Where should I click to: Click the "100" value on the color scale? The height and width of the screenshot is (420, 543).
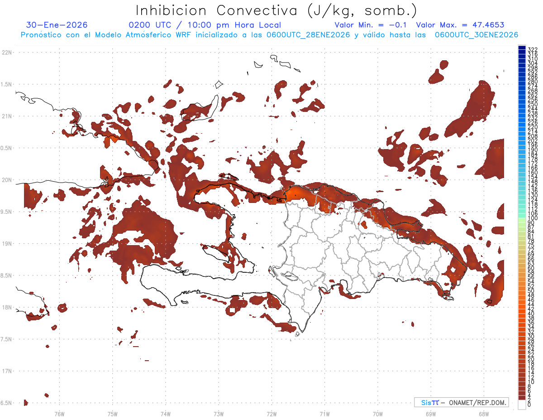(533, 219)
